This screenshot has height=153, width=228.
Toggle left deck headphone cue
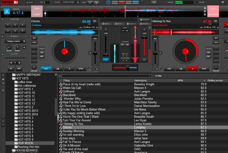point(106,60)
